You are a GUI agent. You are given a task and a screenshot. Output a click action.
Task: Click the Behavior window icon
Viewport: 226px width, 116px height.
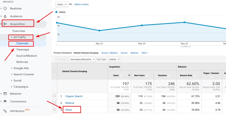coord(5,94)
